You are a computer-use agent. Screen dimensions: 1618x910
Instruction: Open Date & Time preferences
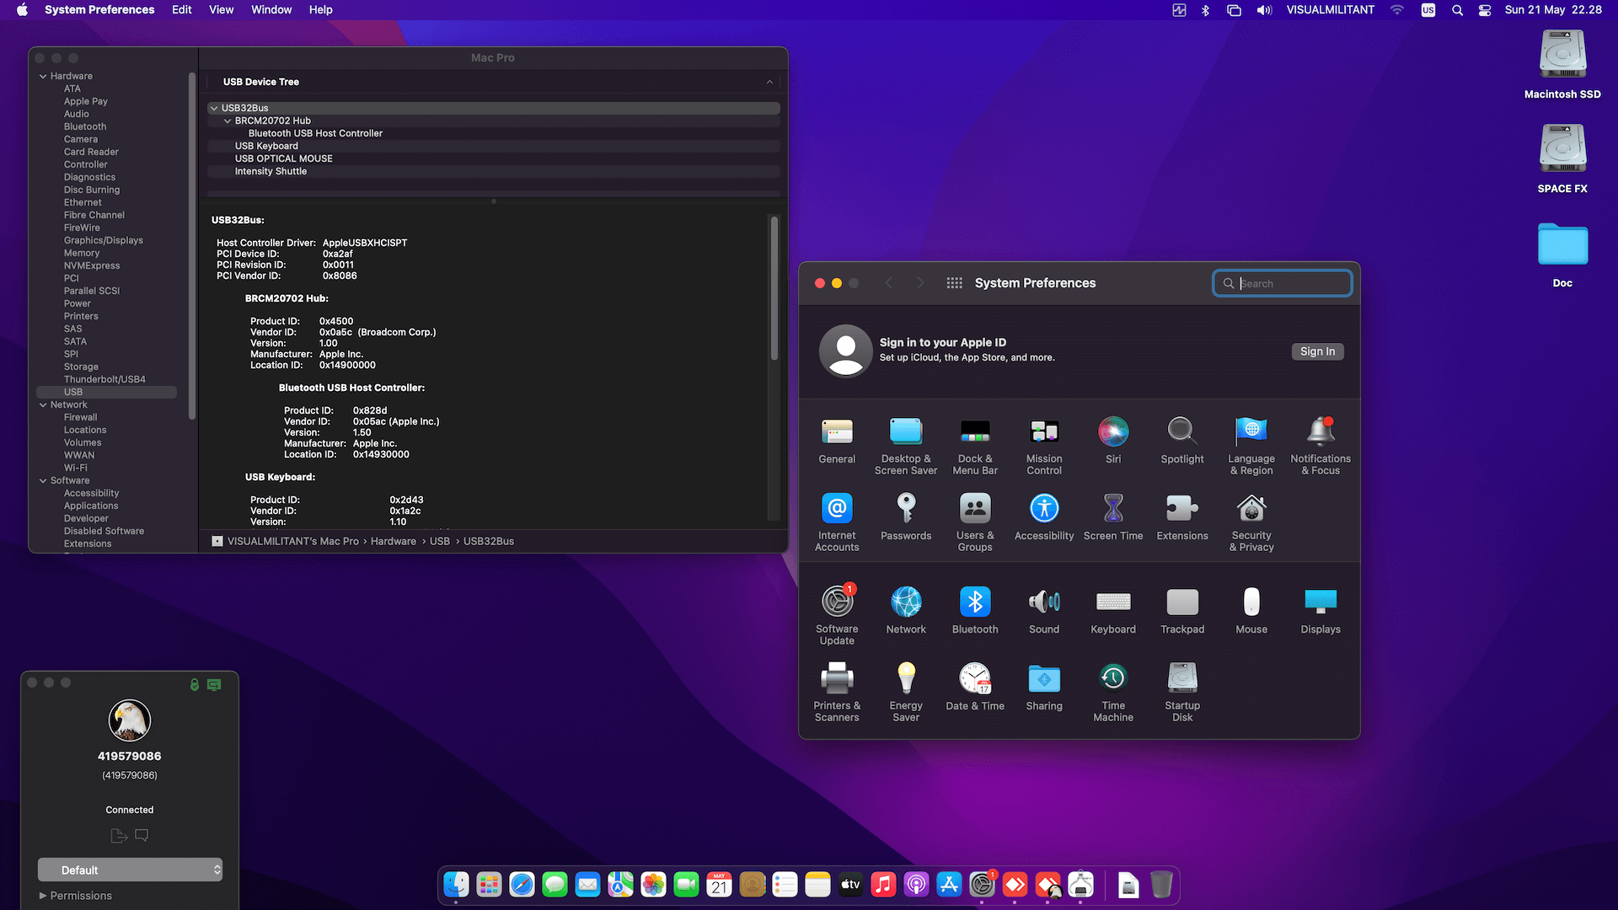[x=975, y=688]
